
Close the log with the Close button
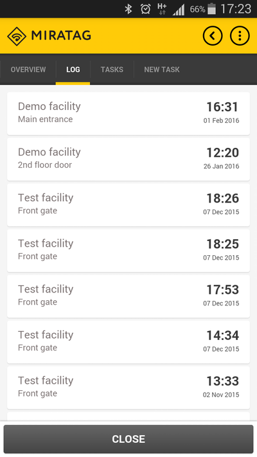(128, 439)
